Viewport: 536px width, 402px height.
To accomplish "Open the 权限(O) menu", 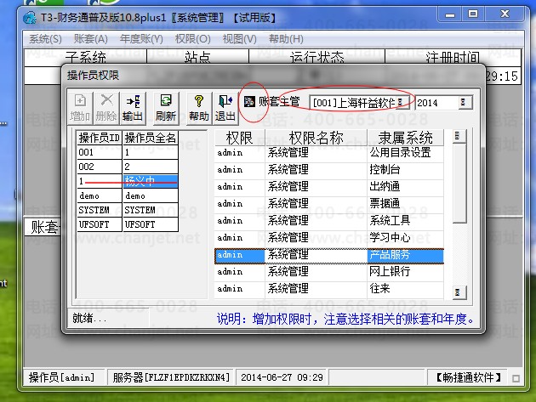I will pyautogui.click(x=192, y=39).
